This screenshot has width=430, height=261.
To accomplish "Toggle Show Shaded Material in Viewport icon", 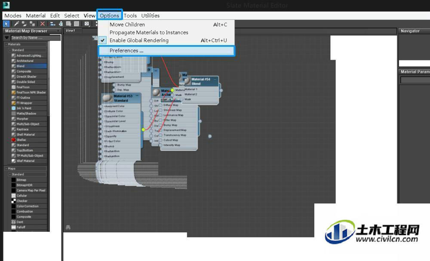I will pyautogui.click(x=68, y=24).
